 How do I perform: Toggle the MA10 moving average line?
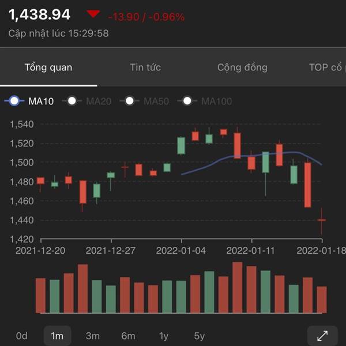tap(30, 101)
